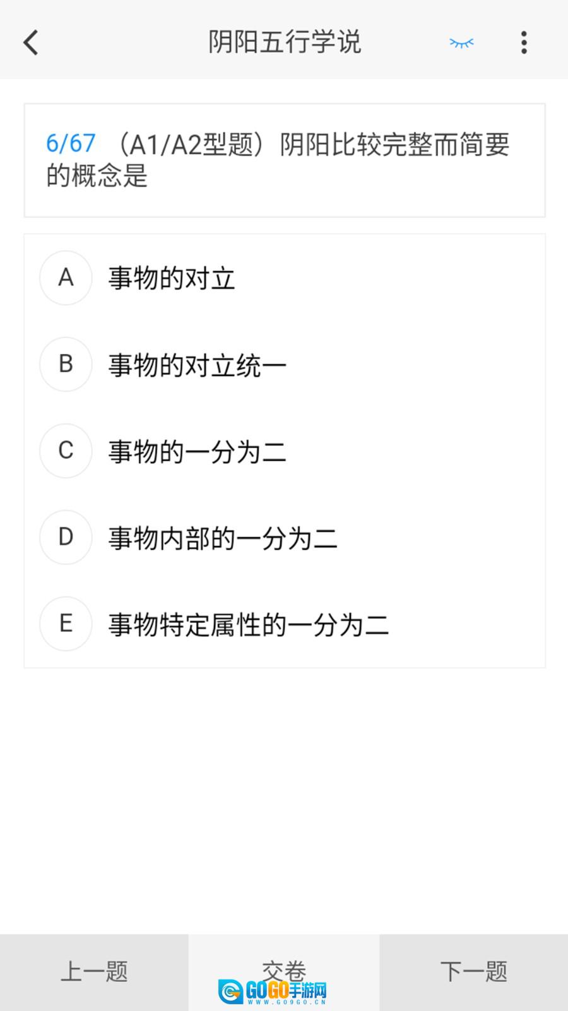Open the three-dot more options menu
This screenshot has width=568, height=1011.
pos(524,43)
